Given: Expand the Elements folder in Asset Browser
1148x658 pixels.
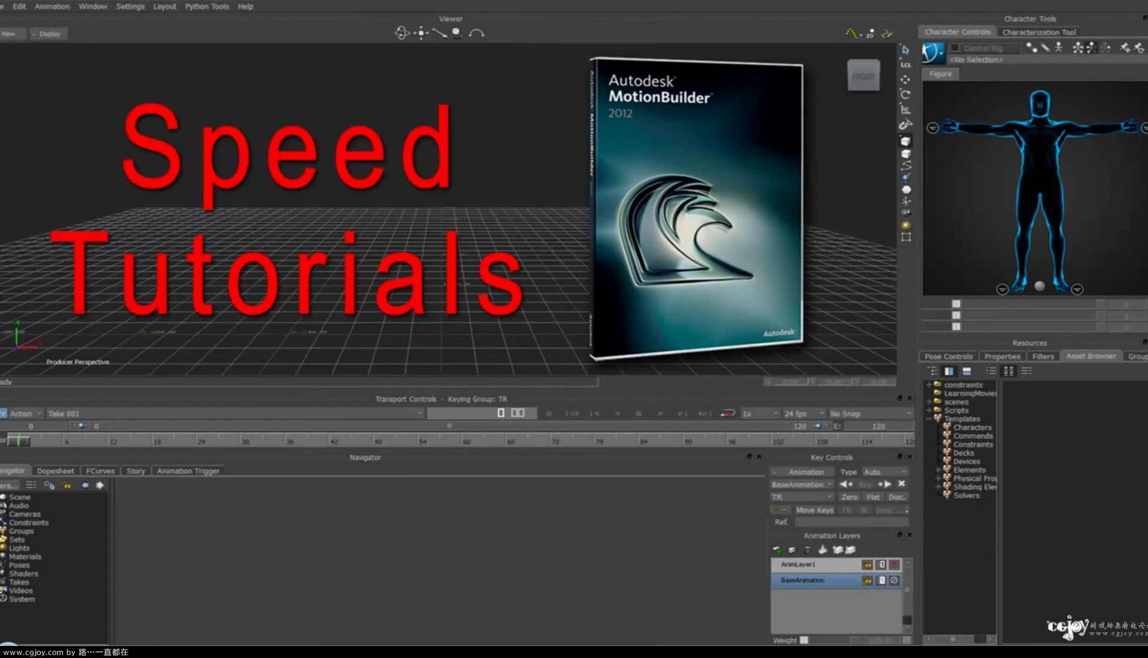Looking at the screenshot, I should [939, 470].
